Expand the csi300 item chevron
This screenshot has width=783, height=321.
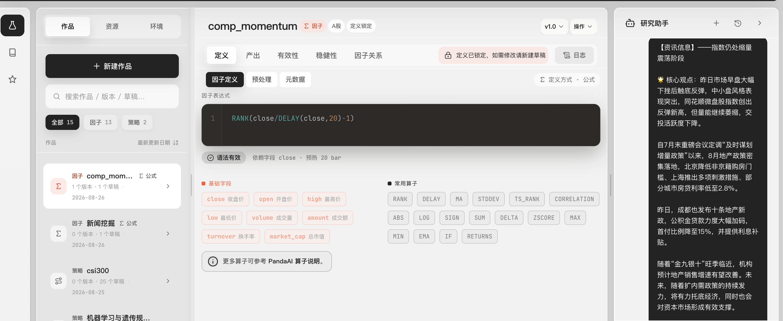168,281
